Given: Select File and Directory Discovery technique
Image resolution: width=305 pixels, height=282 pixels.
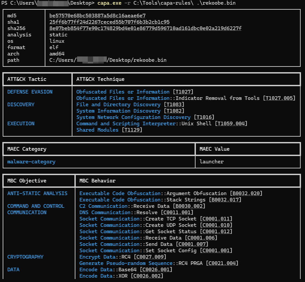Looking at the screenshot, I should click(x=118, y=105).
